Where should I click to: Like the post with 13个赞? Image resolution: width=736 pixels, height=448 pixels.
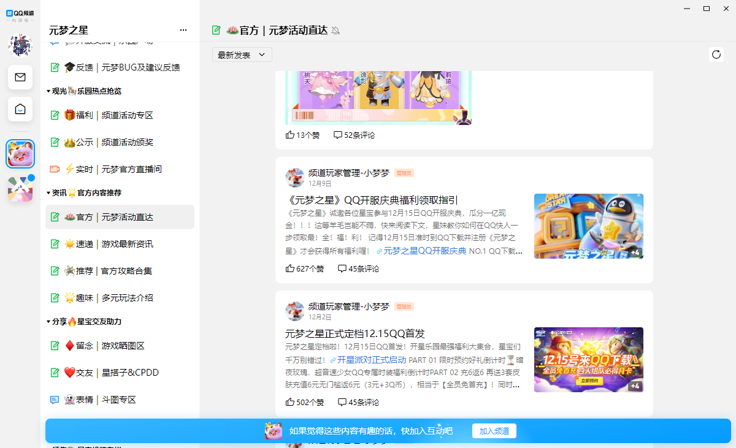(x=302, y=135)
